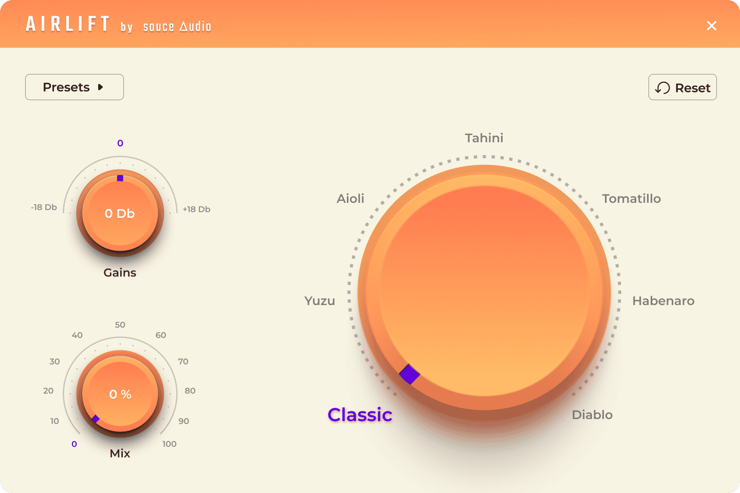Select the Habenaro mode label

(663, 301)
